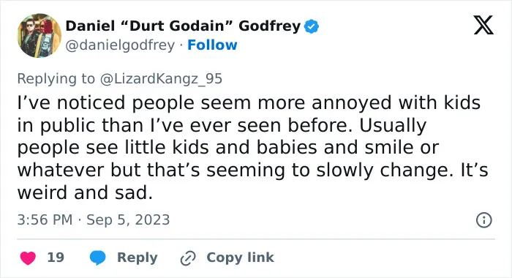Viewport: 512px width, 278px height.
Task: Click the chain link icon beside Copy link
Action: click(188, 258)
